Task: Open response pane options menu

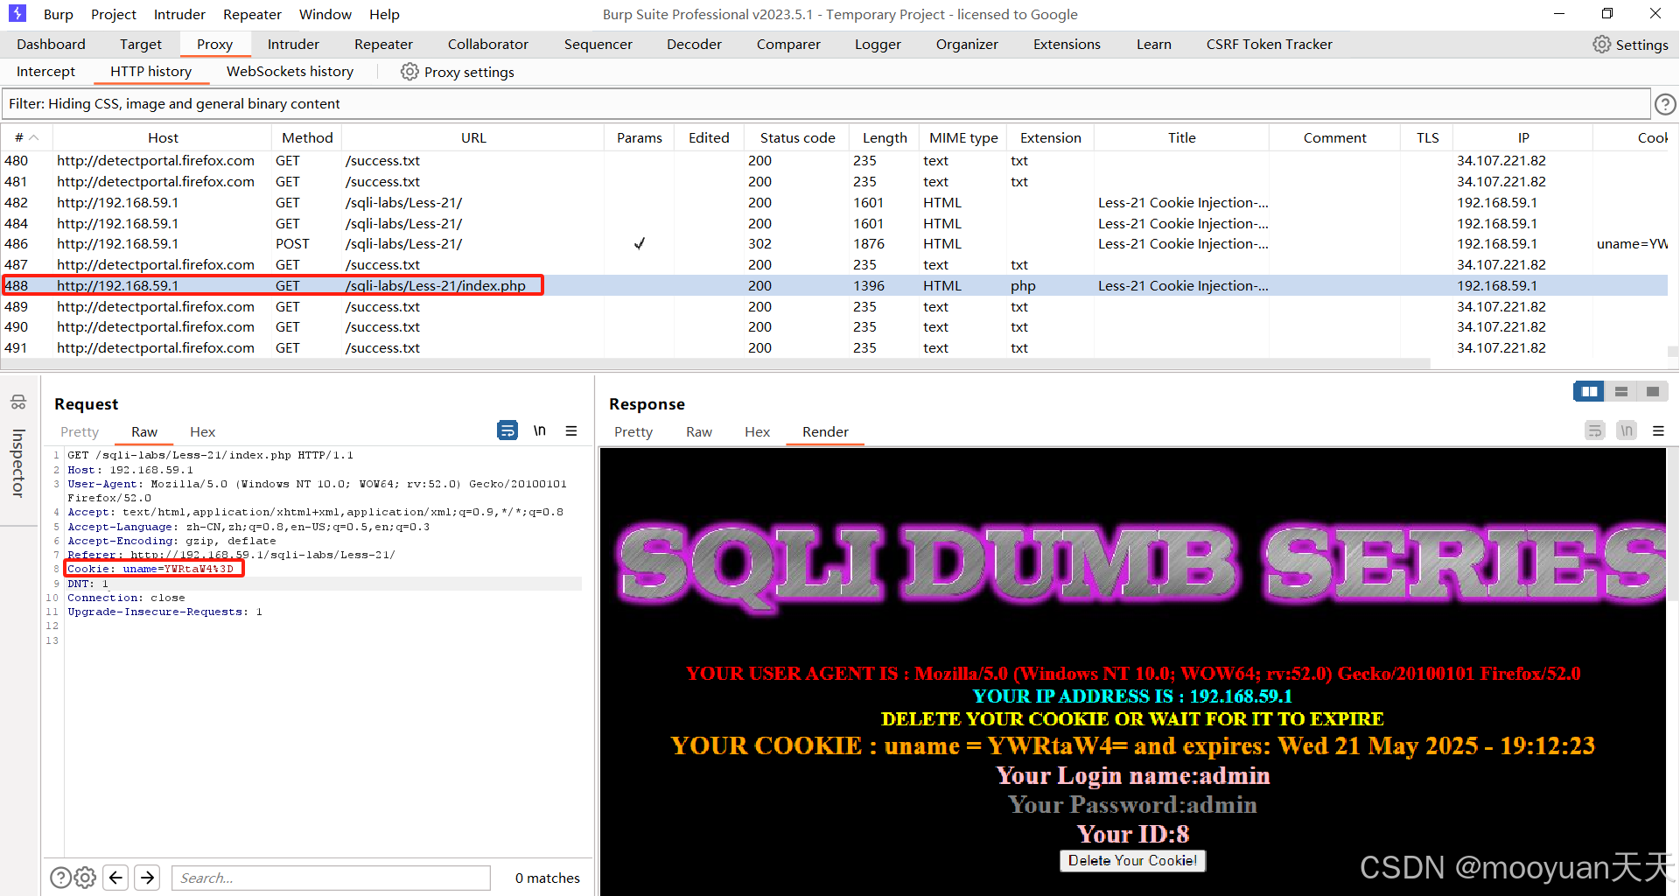Action: point(1658,430)
